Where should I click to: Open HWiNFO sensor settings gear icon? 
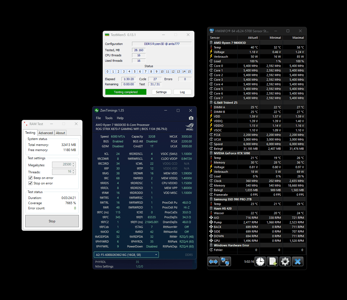pos(285,262)
